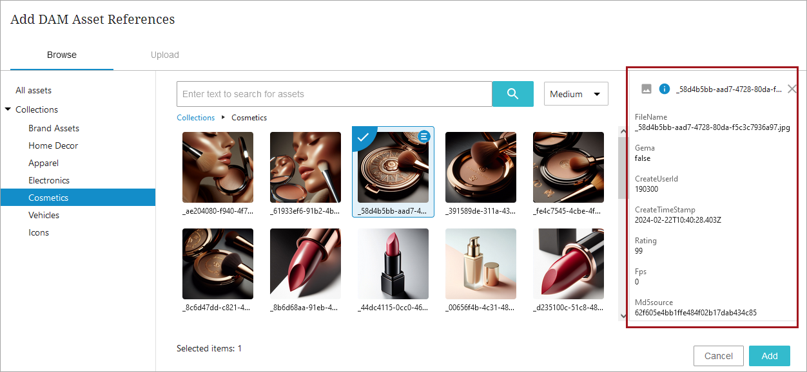
Task: Select the _d235100c lipstick thumbnail
Action: (x=569, y=264)
